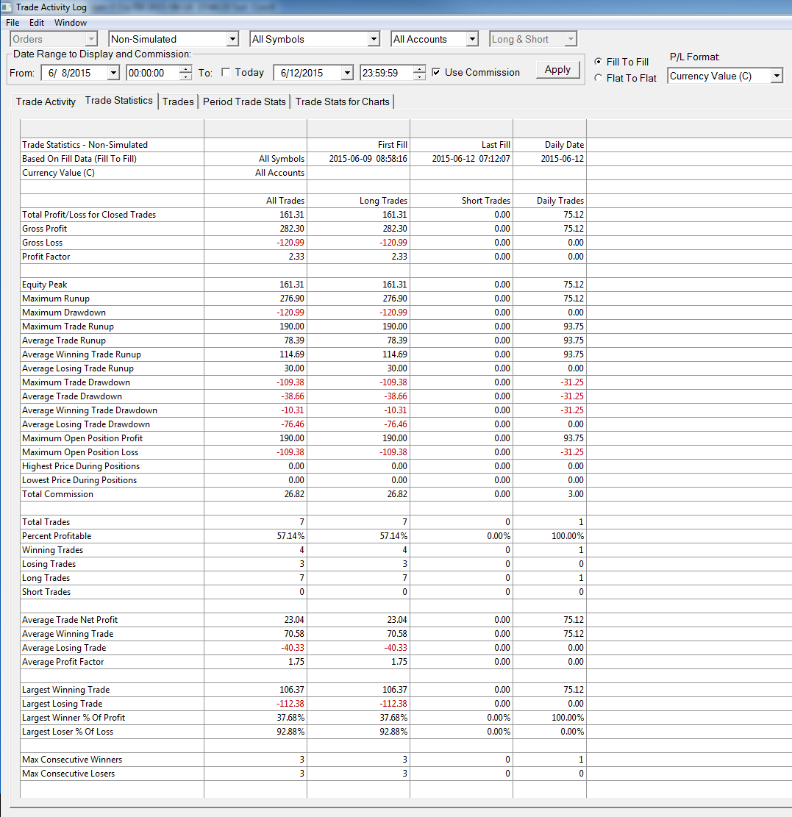Image resolution: width=792 pixels, height=817 pixels.
Task: Open the Edit menu
Action: (37, 23)
